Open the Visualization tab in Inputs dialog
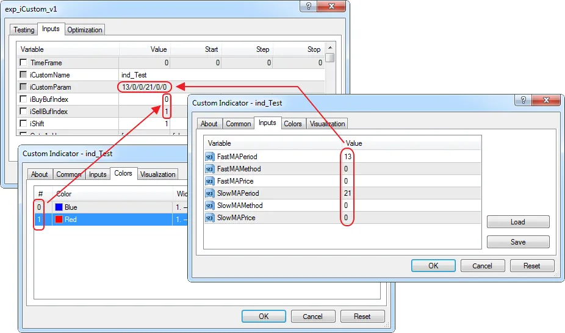 point(327,124)
